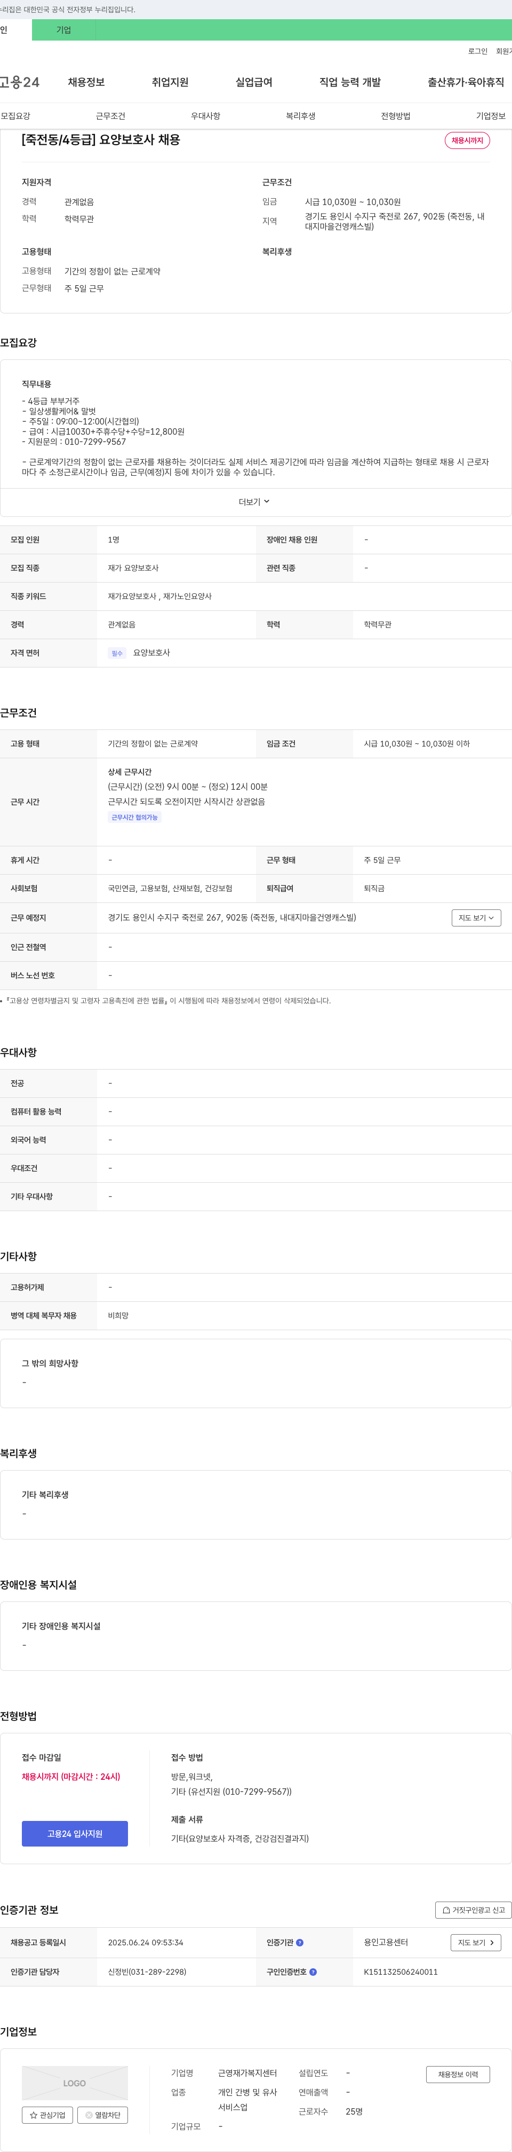The image size is (512, 2152).
Task: Click wage text 시급 10,030원 ~ 10,030원 이하
Action: [x=416, y=743]
